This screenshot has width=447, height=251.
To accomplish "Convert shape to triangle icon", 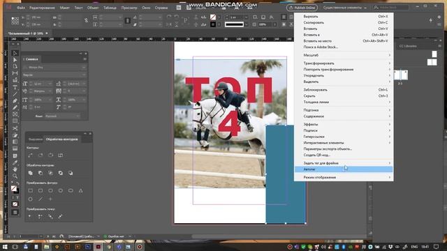I will [x=81, y=190].
